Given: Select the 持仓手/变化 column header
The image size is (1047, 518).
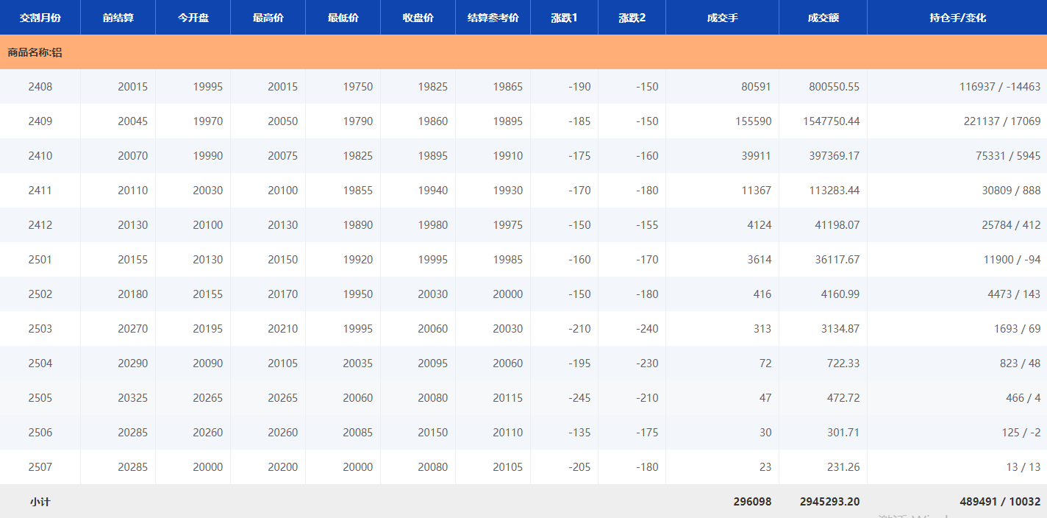Looking at the screenshot, I should click(x=957, y=18).
